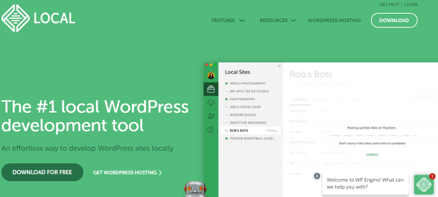The image size is (438, 197).
Task: Switch to the Overview tab
Action: click(x=300, y=99)
